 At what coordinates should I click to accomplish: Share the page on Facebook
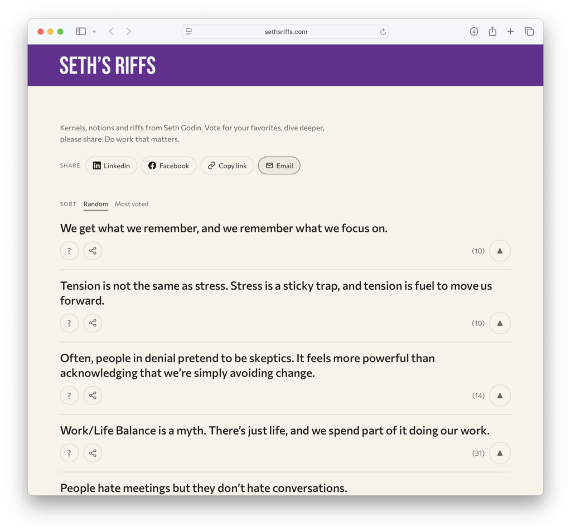coord(168,165)
